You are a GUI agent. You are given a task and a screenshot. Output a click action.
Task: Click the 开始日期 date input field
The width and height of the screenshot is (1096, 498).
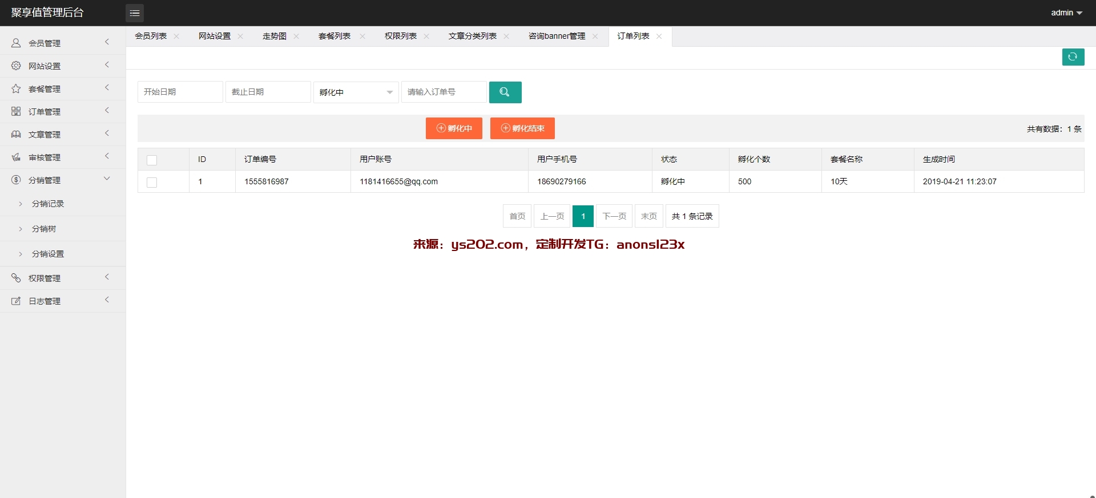(180, 92)
